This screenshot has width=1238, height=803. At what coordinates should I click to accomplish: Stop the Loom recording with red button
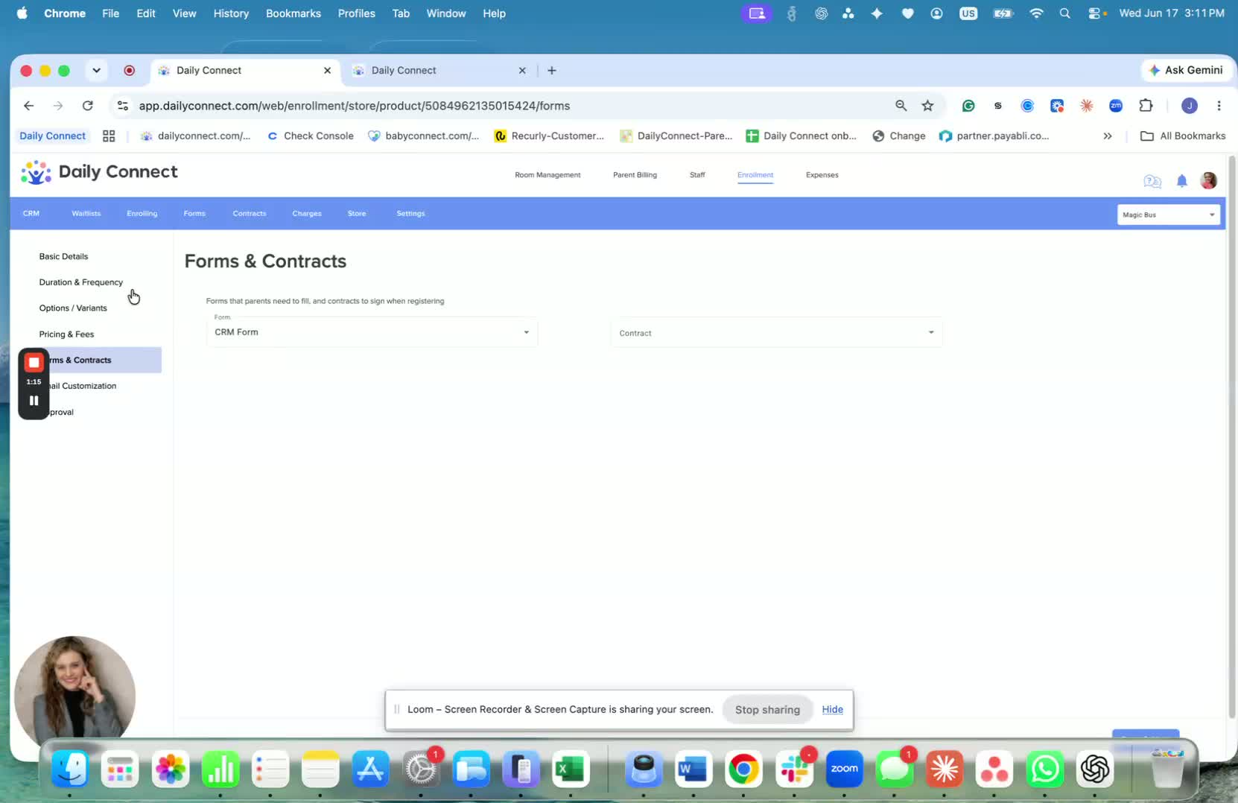(x=34, y=363)
